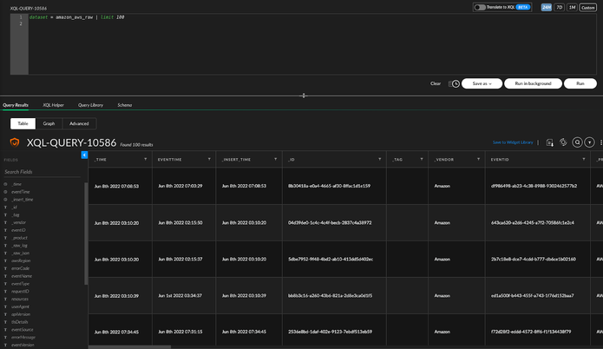Open the search icon in results toolbar
This screenshot has width=603, height=349.
coord(577,142)
